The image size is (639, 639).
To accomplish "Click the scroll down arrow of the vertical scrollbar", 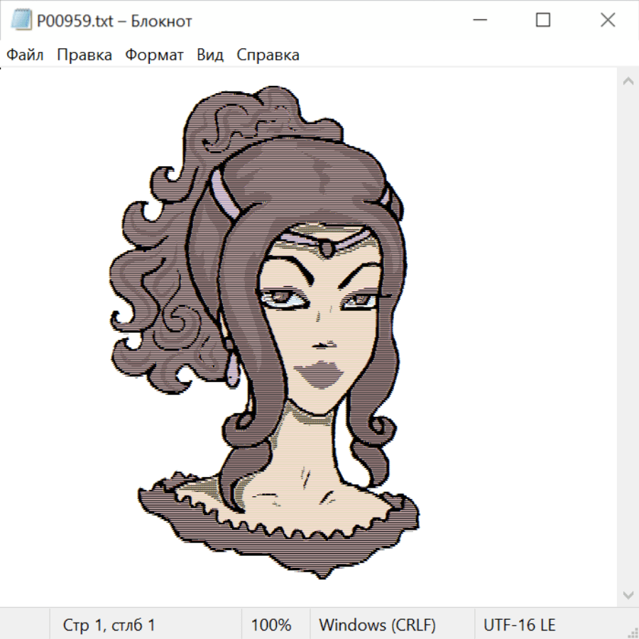I will click(628, 594).
